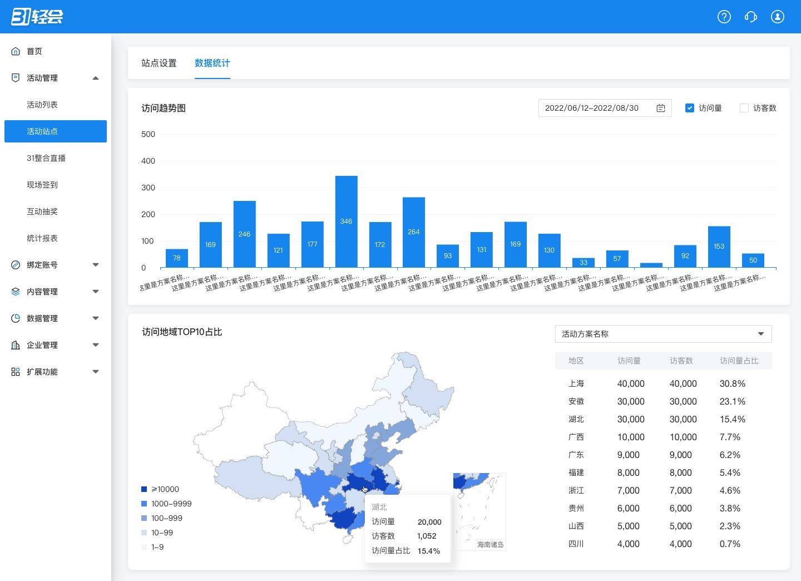Click the 访问量 table column header
Image resolution: width=801 pixels, height=581 pixels.
point(629,361)
